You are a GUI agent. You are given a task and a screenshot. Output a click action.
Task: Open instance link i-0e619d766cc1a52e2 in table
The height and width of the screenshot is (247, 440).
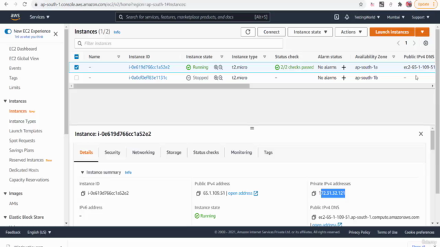(149, 67)
